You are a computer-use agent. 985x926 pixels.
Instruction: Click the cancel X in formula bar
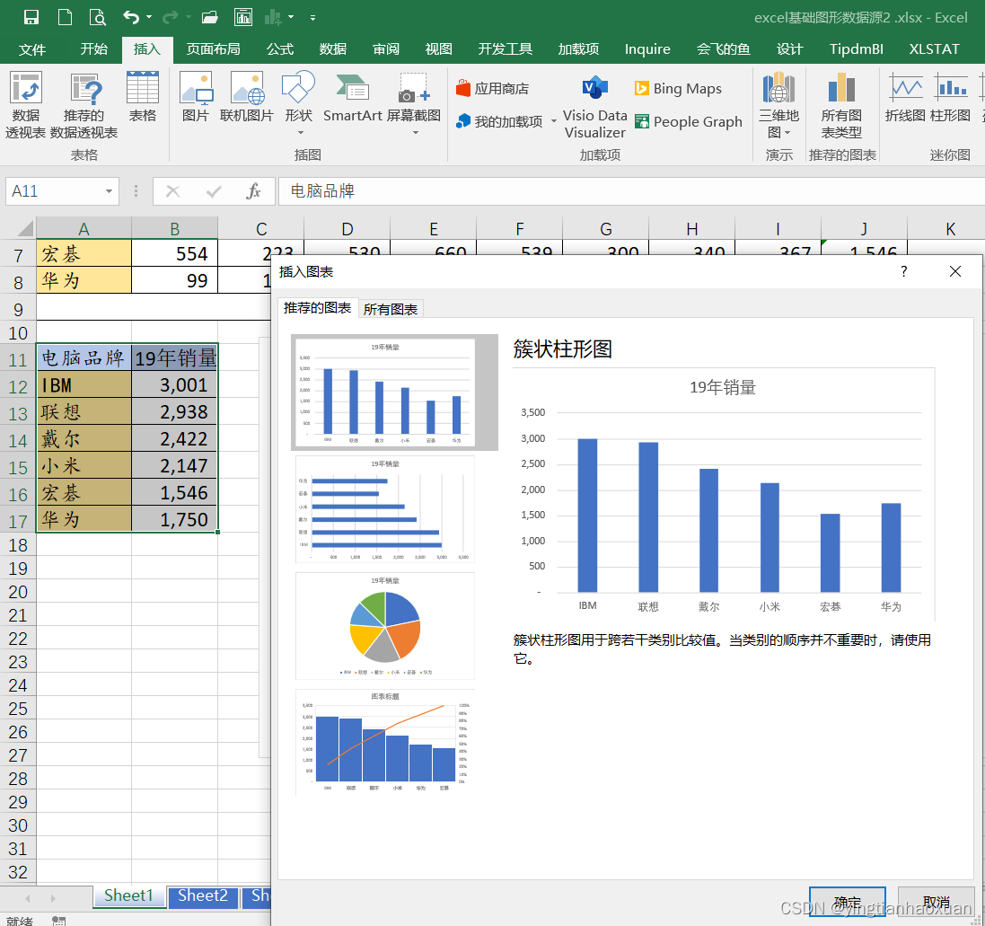pos(172,191)
